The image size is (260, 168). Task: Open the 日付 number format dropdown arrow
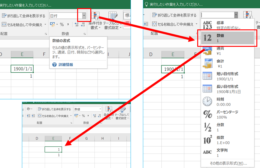point(84,16)
